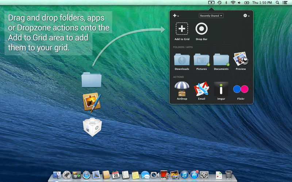Open the gear settings dropdown
The height and width of the screenshot is (182, 292).
[246, 16]
